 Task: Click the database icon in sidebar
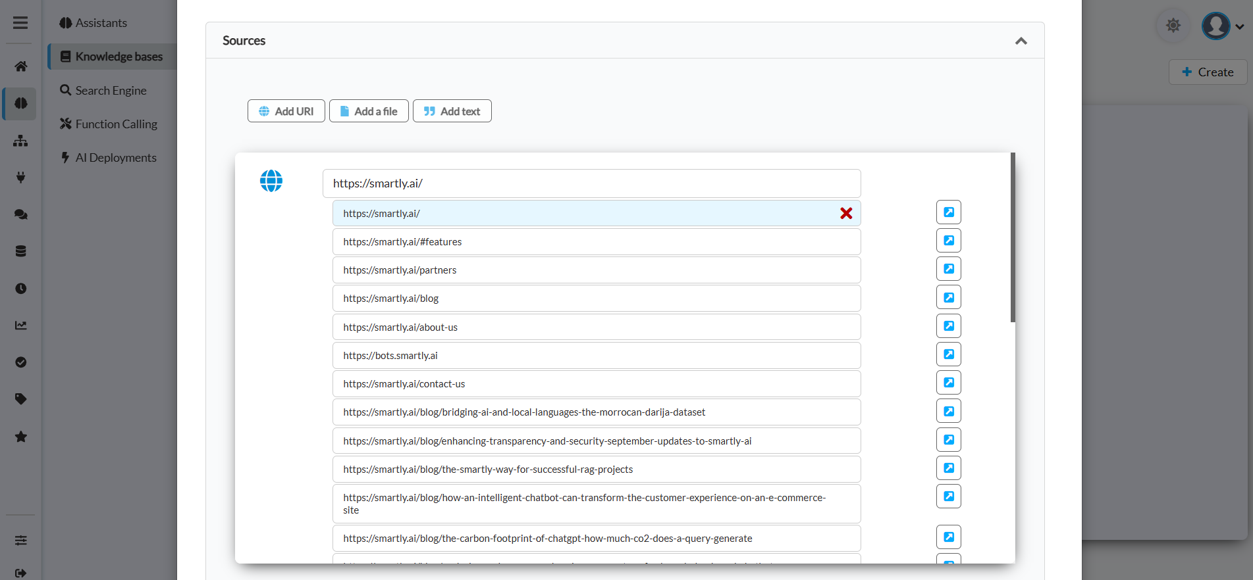tap(20, 251)
